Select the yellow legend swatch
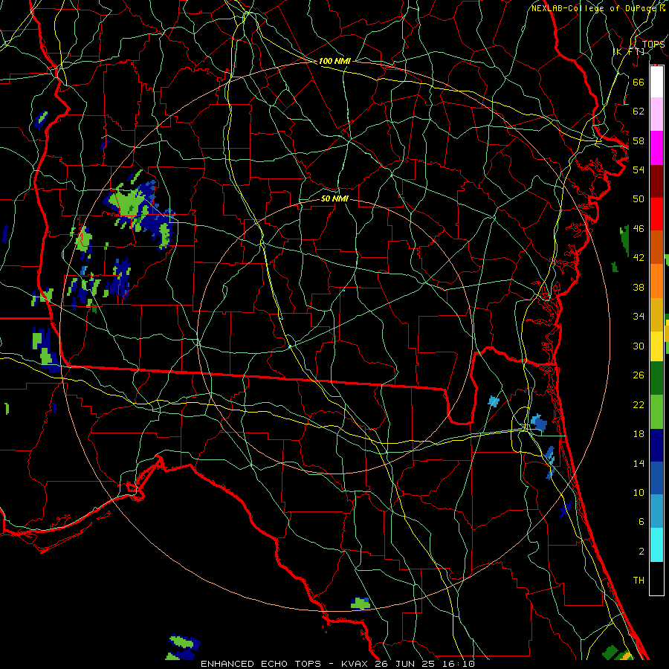This screenshot has height=669, width=669. (x=656, y=346)
